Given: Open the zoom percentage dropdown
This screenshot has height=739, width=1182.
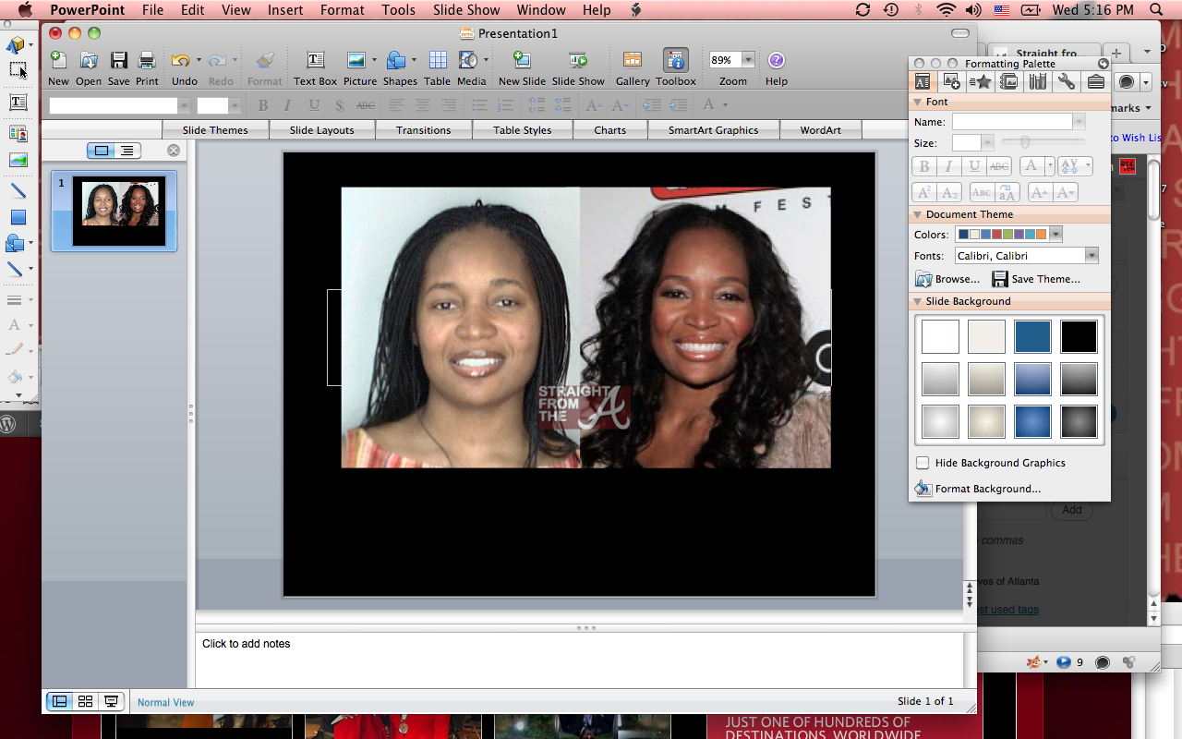Looking at the screenshot, I should click(x=748, y=60).
